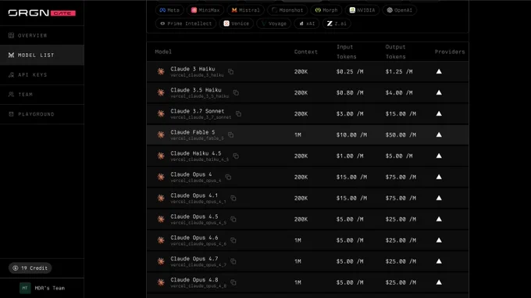Copy Claude Haiku 4.5 model ID

pos(236,156)
